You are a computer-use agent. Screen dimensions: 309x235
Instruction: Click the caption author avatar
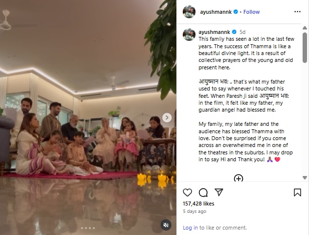pyautogui.click(x=189, y=35)
